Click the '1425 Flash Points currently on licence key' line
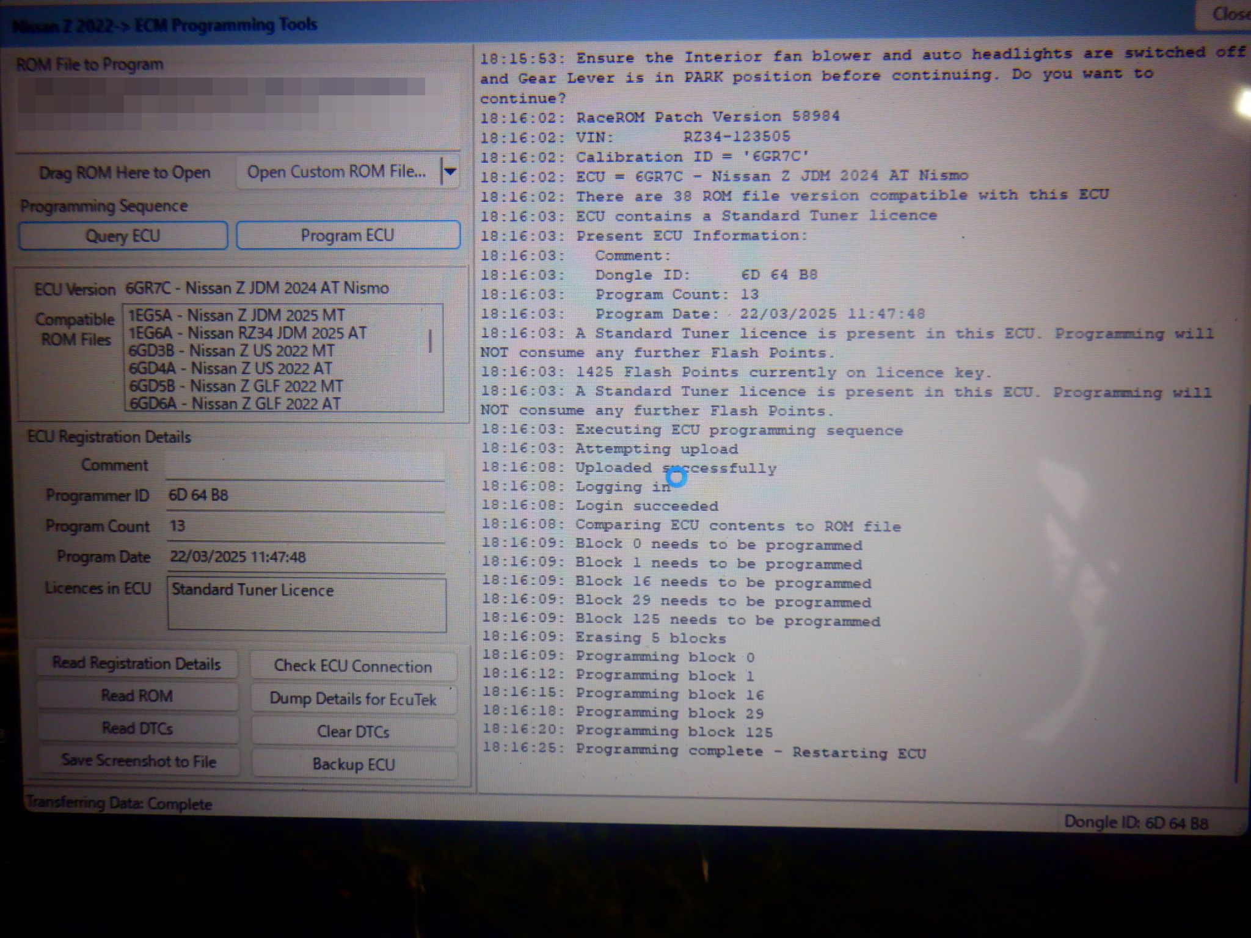The height and width of the screenshot is (938, 1251). [736, 372]
